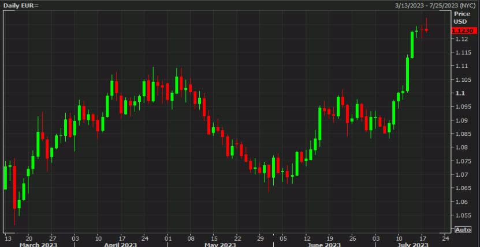480x247 pixels.
Task: Click the 19 date tick label
Action: 330,238
